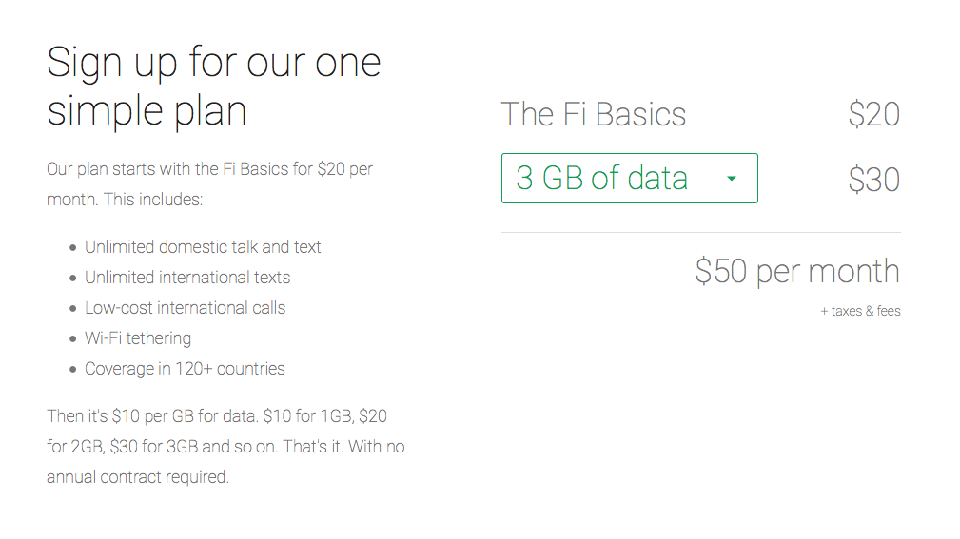Click "The Fi Basics" plan label

593,114
